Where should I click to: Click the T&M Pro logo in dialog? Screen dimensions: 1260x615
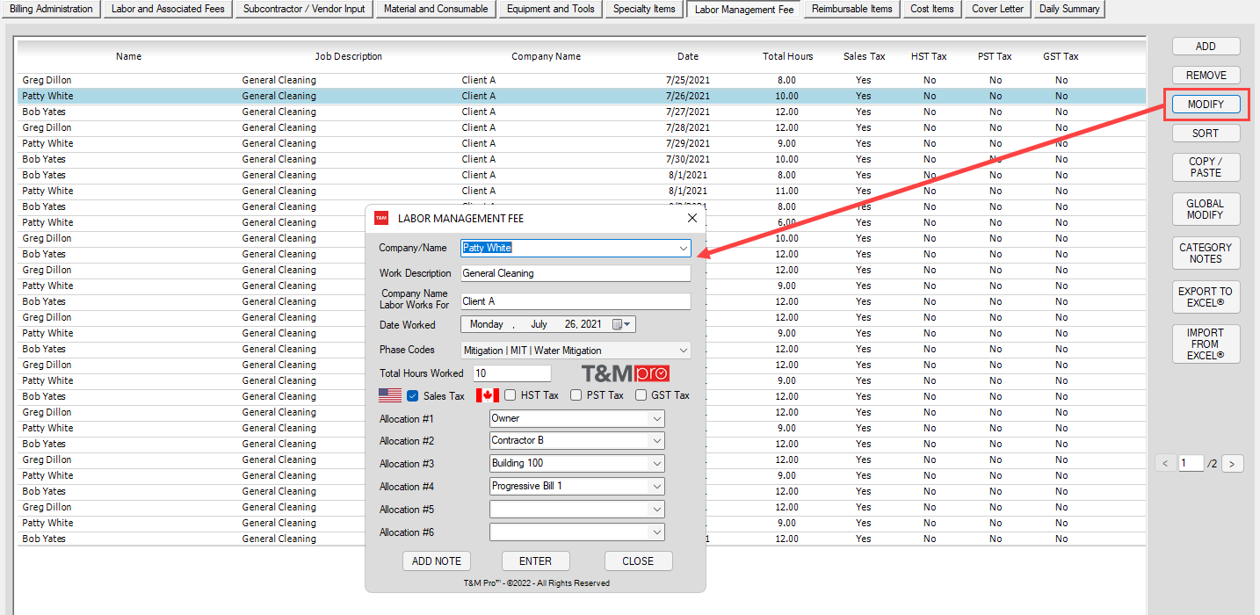click(x=625, y=373)
